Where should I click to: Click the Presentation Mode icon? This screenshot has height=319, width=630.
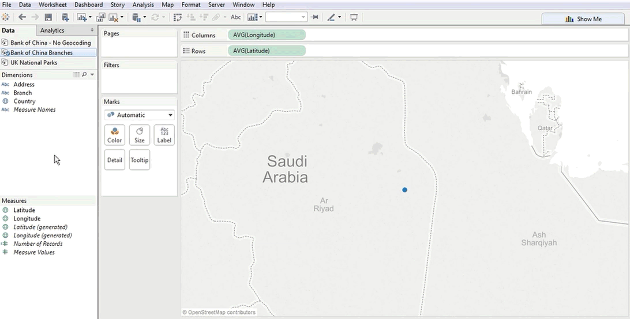[x=354, y=17]
